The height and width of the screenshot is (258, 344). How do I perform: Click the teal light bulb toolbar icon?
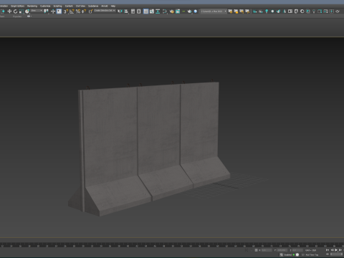267,11
